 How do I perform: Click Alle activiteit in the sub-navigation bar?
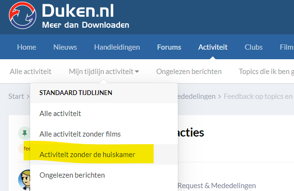(31, 72)
